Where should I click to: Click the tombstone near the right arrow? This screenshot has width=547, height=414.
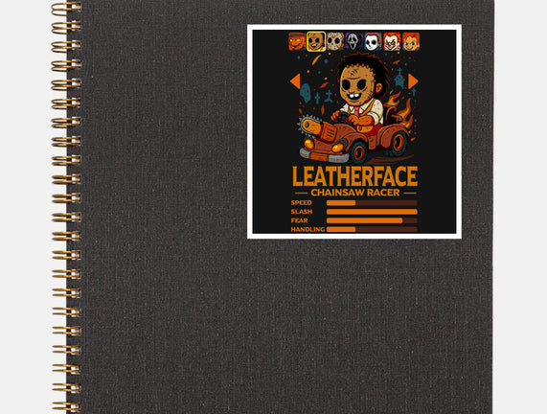(399, 79)
